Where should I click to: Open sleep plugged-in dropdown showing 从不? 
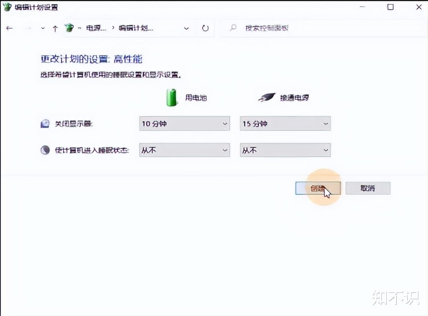pos(285,150)
